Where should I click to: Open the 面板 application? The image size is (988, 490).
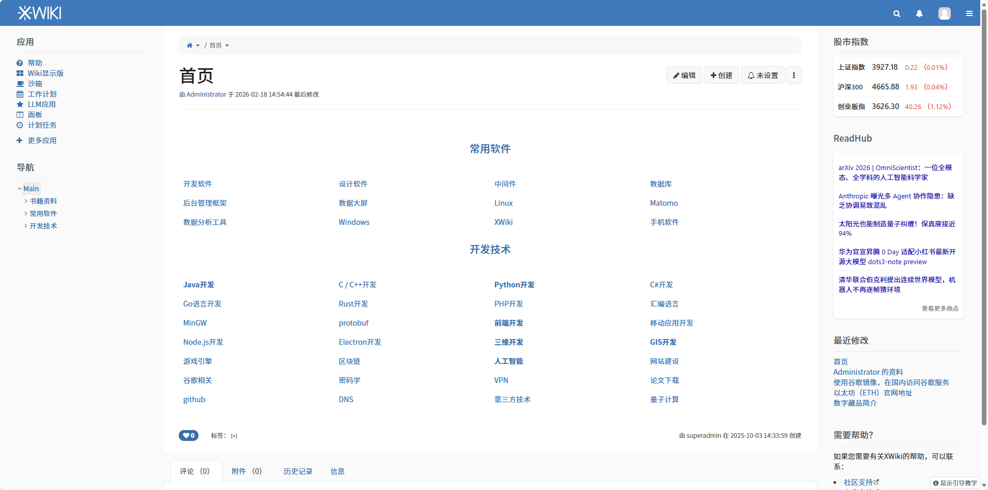point(35,115)
